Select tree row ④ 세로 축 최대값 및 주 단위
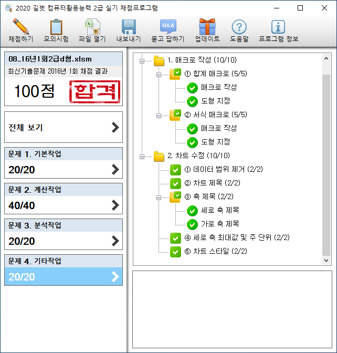This screenshot has width=337, height=353. (x=237, y=237)
